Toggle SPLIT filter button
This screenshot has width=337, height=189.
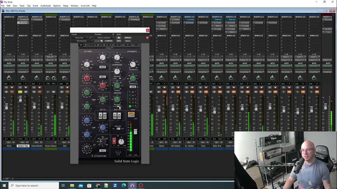pyautogui.click(x=103, y=67)
